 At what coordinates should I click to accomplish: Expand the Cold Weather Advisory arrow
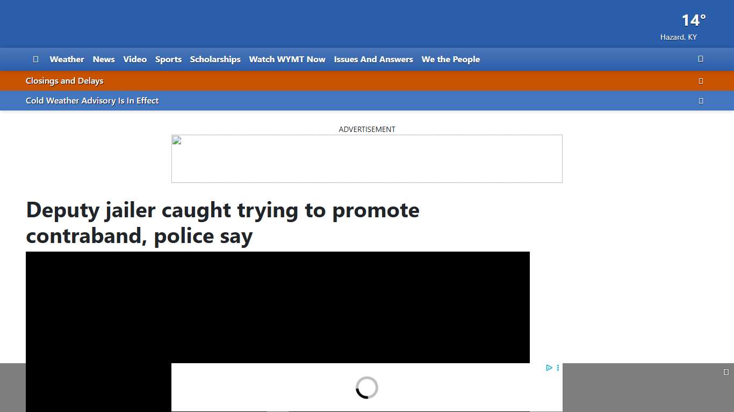tap(701, 101)
